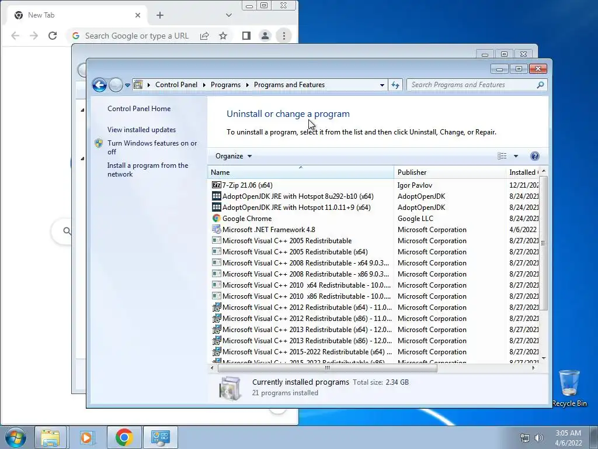598x449 pixels.
Task: Select AdoptOpenJDK JRE 11.0.11+9 icon
Action: [x=216, y=208]
